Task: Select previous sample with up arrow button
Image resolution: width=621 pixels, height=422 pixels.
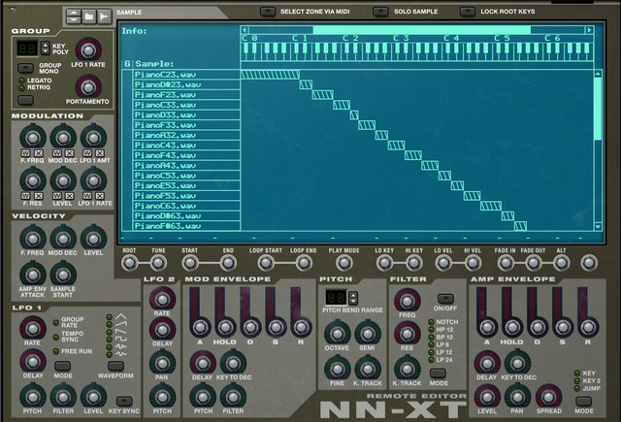Action: coord(74,13)
